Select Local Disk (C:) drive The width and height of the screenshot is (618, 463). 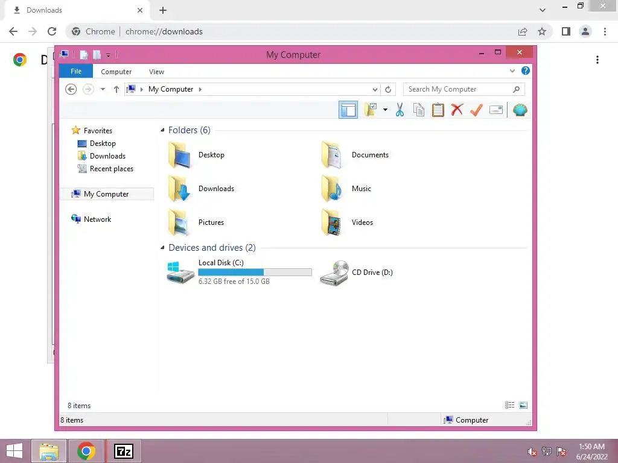point(239,272)
